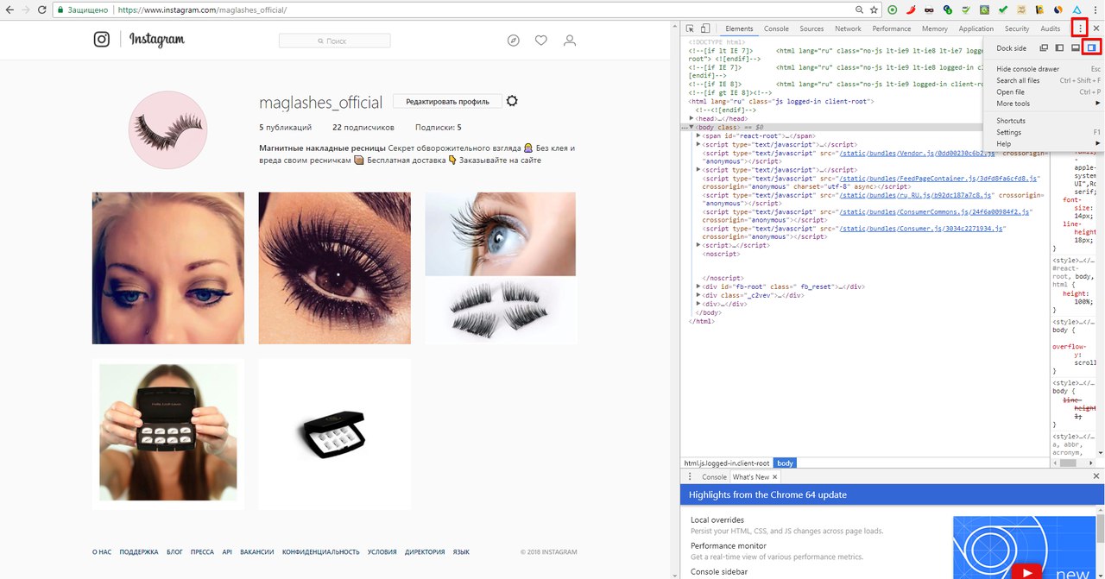Open the Audits tab
The image size is (1105, 579).
[1051, 28]
